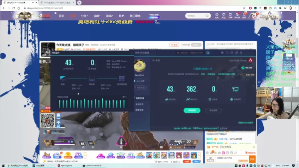This screenshot has height=168, width=299.
Task: Click the chain link icon in chat toolbar
Action: pos(235,153)
